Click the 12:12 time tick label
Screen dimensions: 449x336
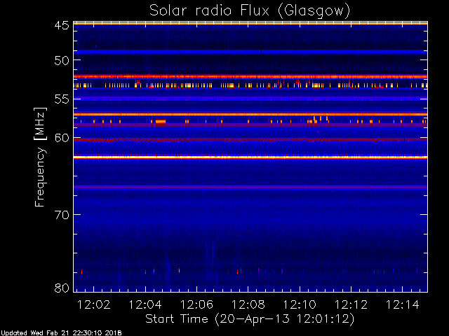351,304
